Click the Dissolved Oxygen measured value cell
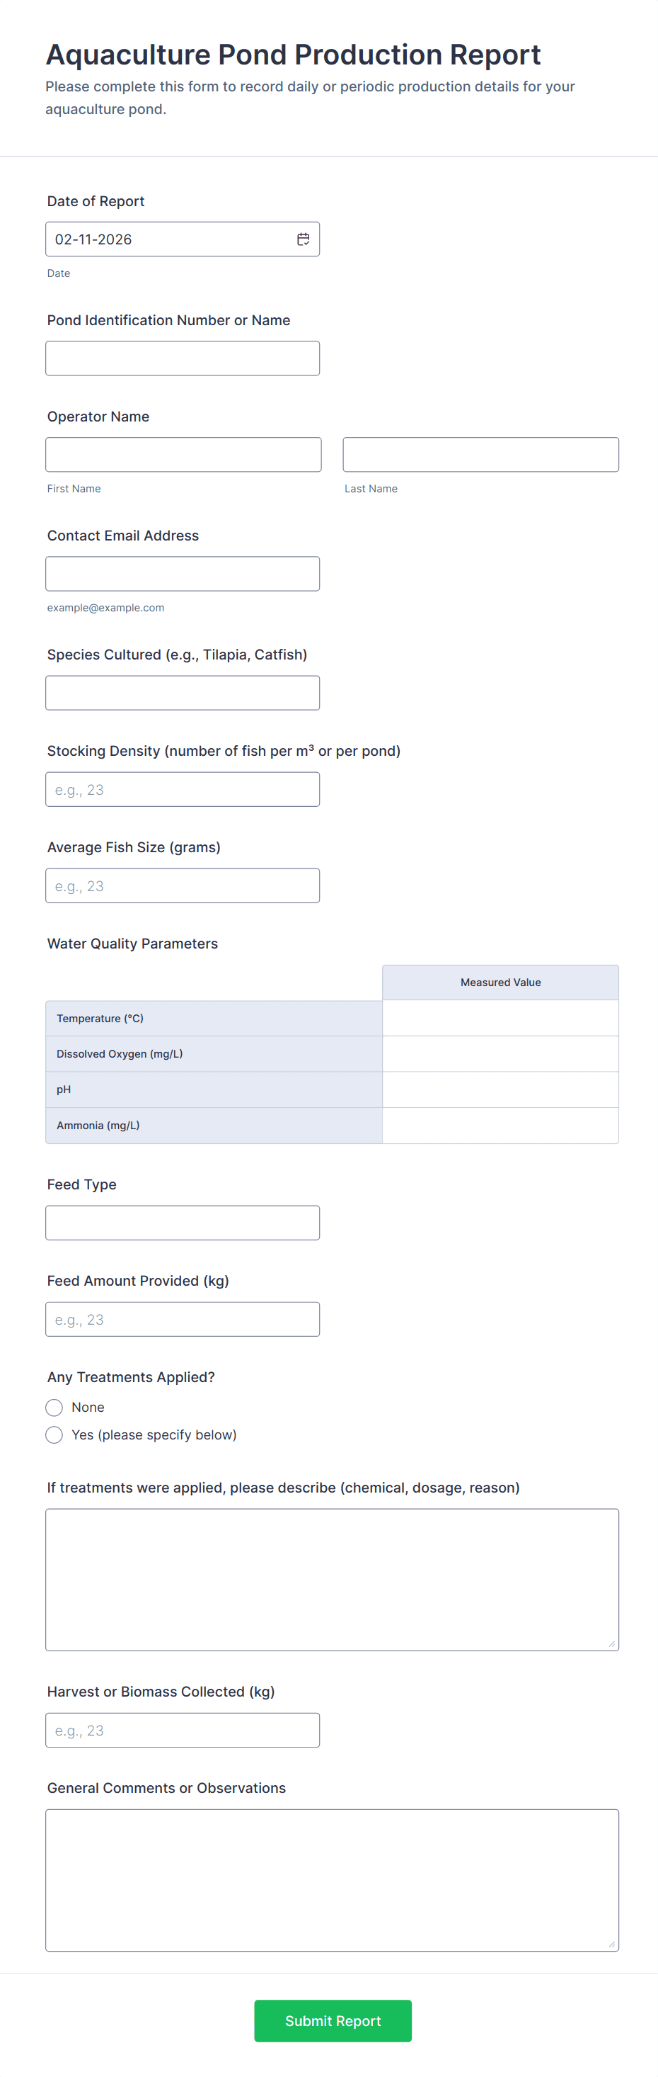The width and height of the screenshot is (658, 2077). pos(500,1054)
